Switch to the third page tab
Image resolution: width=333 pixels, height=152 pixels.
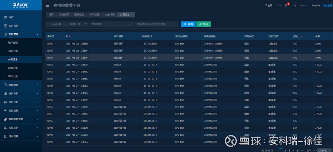pos(79,15)
